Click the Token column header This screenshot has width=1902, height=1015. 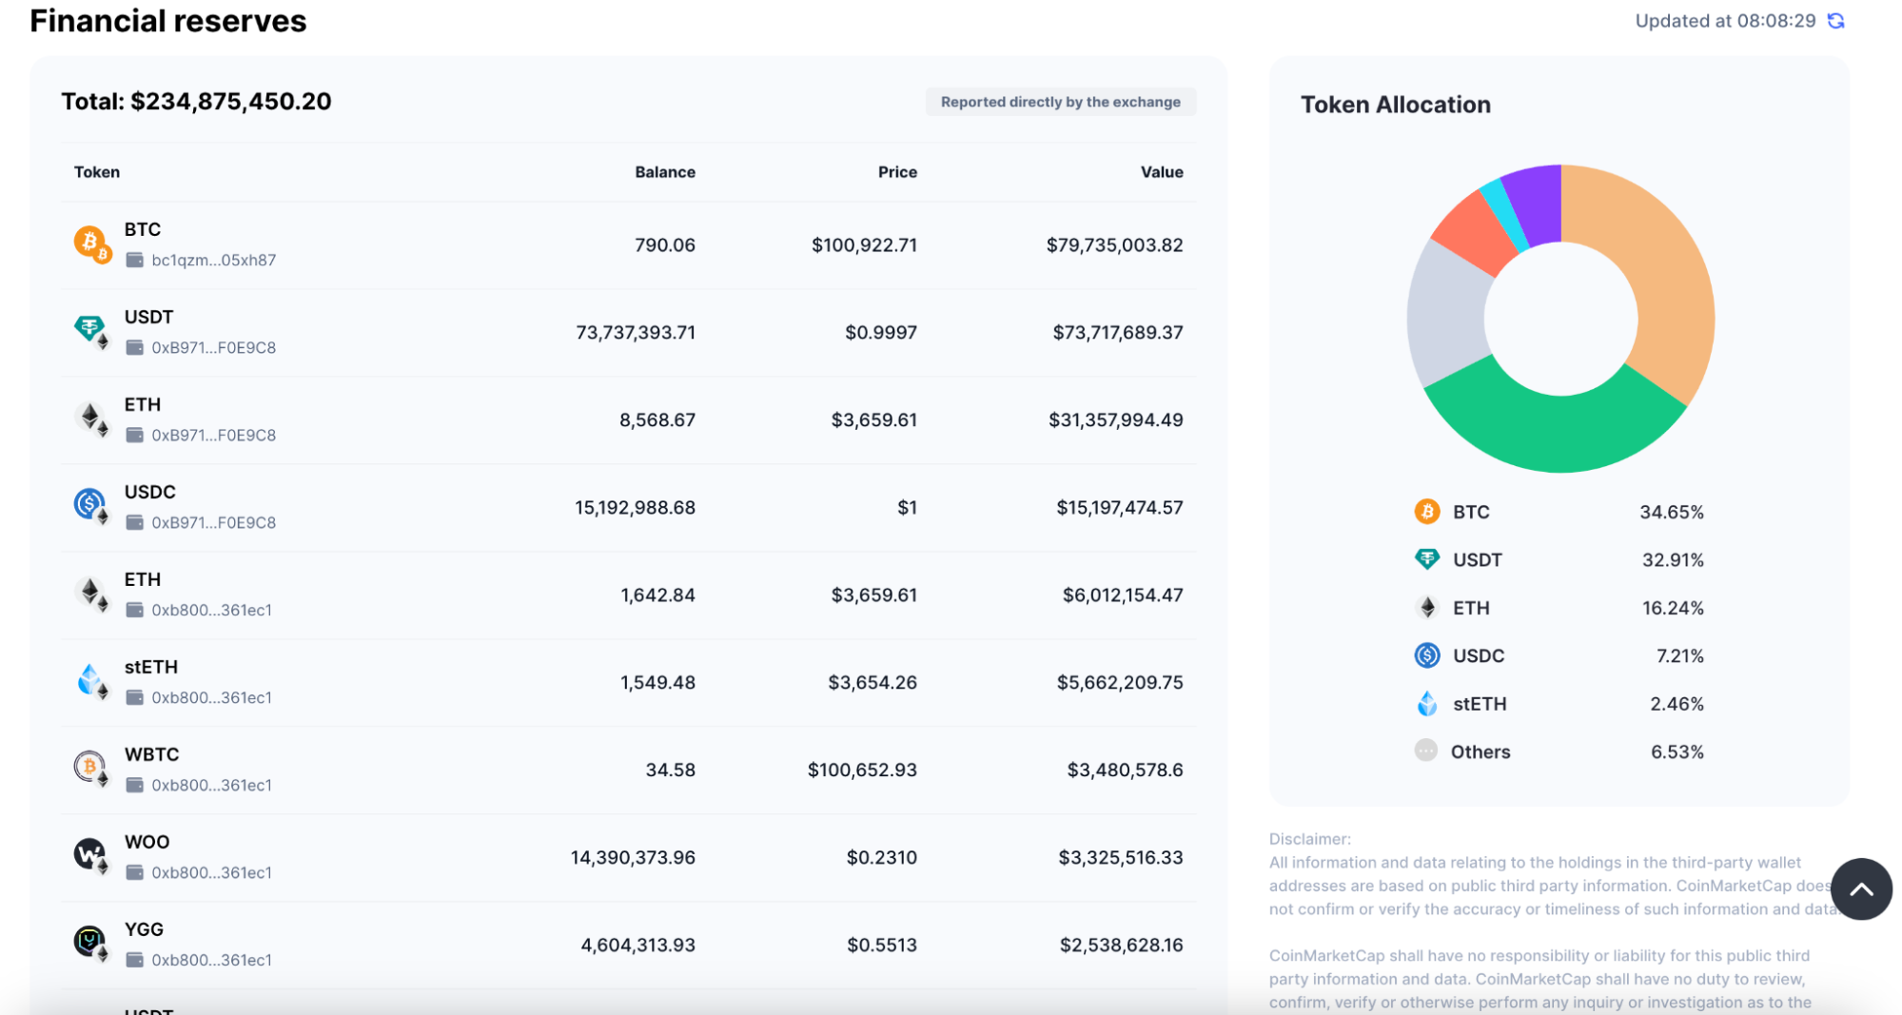tap(97, 172)
